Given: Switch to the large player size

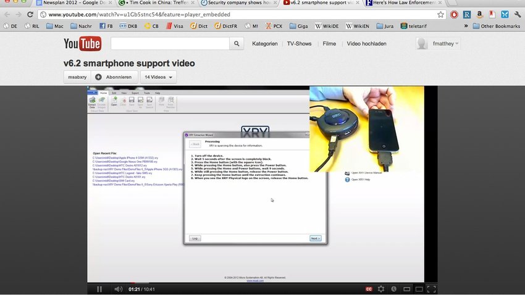Looking at the screenshot, I should 419,289.
